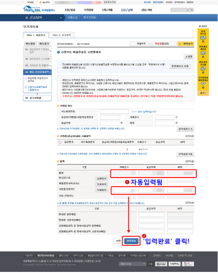Click 면세분 고정자산매입 공급가액 input field

point(151,220)
